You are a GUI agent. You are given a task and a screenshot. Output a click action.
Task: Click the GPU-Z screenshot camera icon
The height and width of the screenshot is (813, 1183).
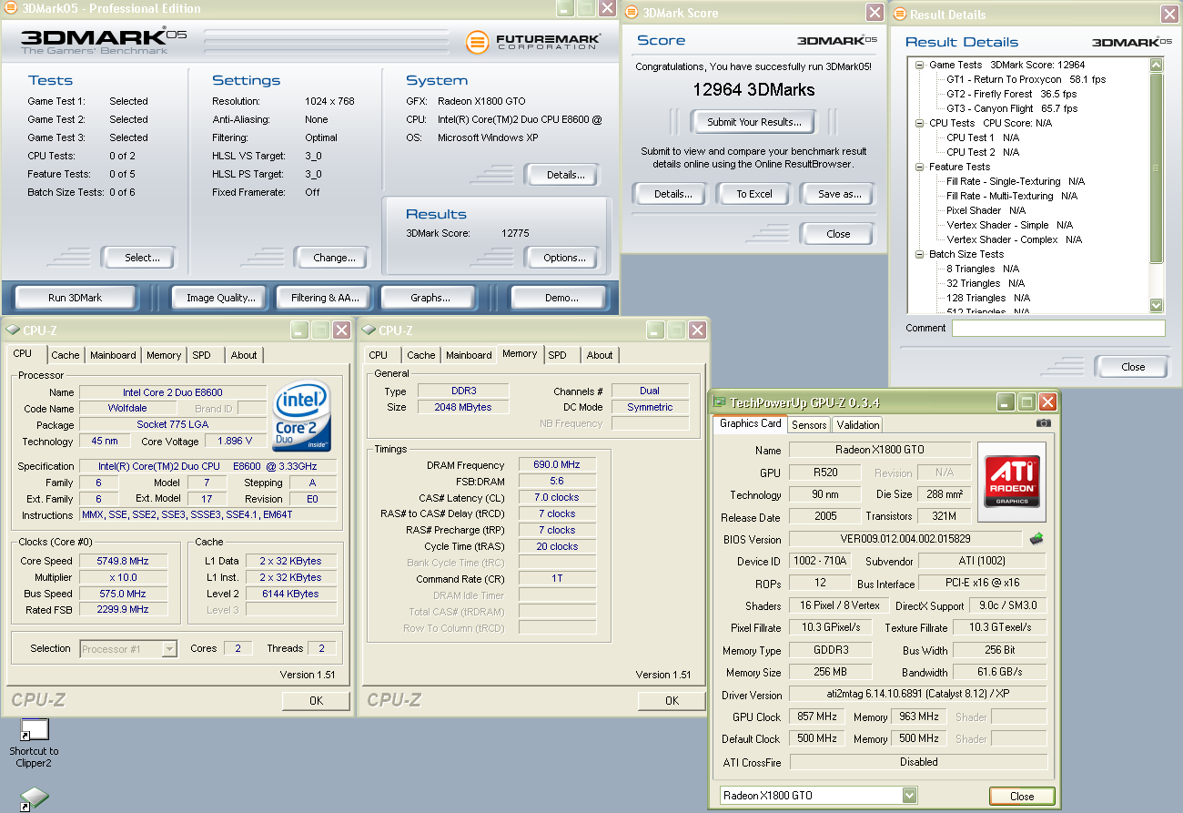coord(1043,423)
